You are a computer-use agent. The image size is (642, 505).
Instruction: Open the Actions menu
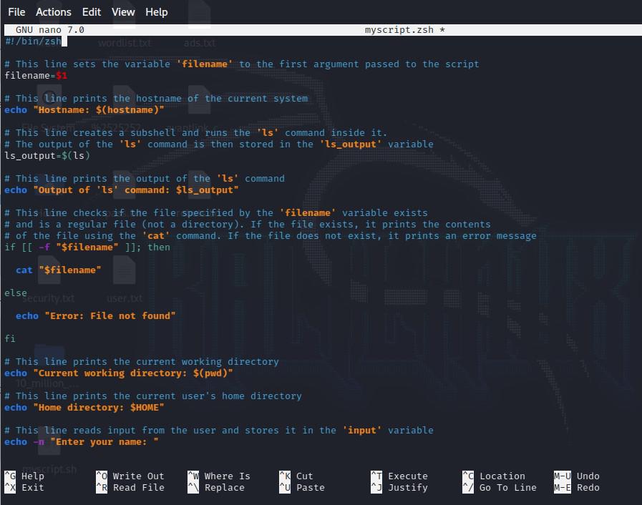coord(53,12)
